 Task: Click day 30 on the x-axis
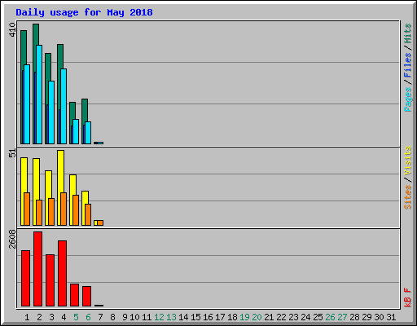(379, 317)
